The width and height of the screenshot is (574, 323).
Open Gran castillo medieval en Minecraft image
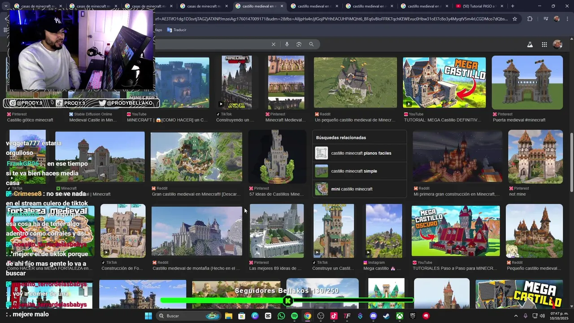point(196,157)
